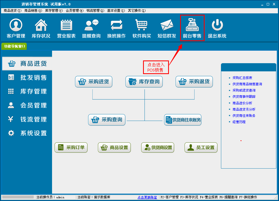
Task: Click the 库存状况 house icon
Action: (x=41, y=25)
